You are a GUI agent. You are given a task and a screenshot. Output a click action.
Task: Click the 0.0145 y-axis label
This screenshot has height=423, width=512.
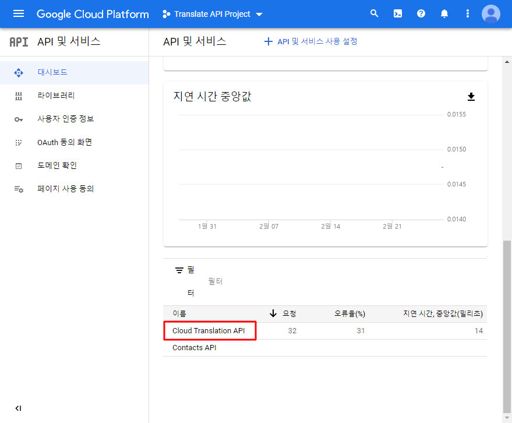click(457, 184)
